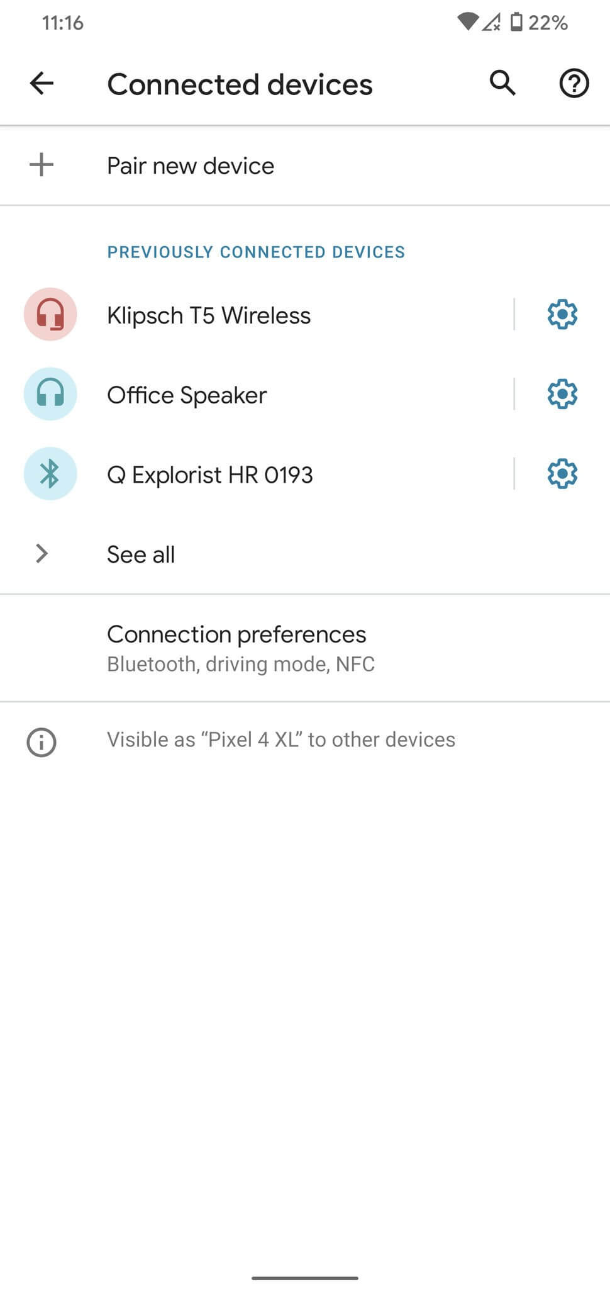The width and height of the screenshot is (610, 1289).
Task: Tap the plus icon for pairing
Action: [42, 165]
